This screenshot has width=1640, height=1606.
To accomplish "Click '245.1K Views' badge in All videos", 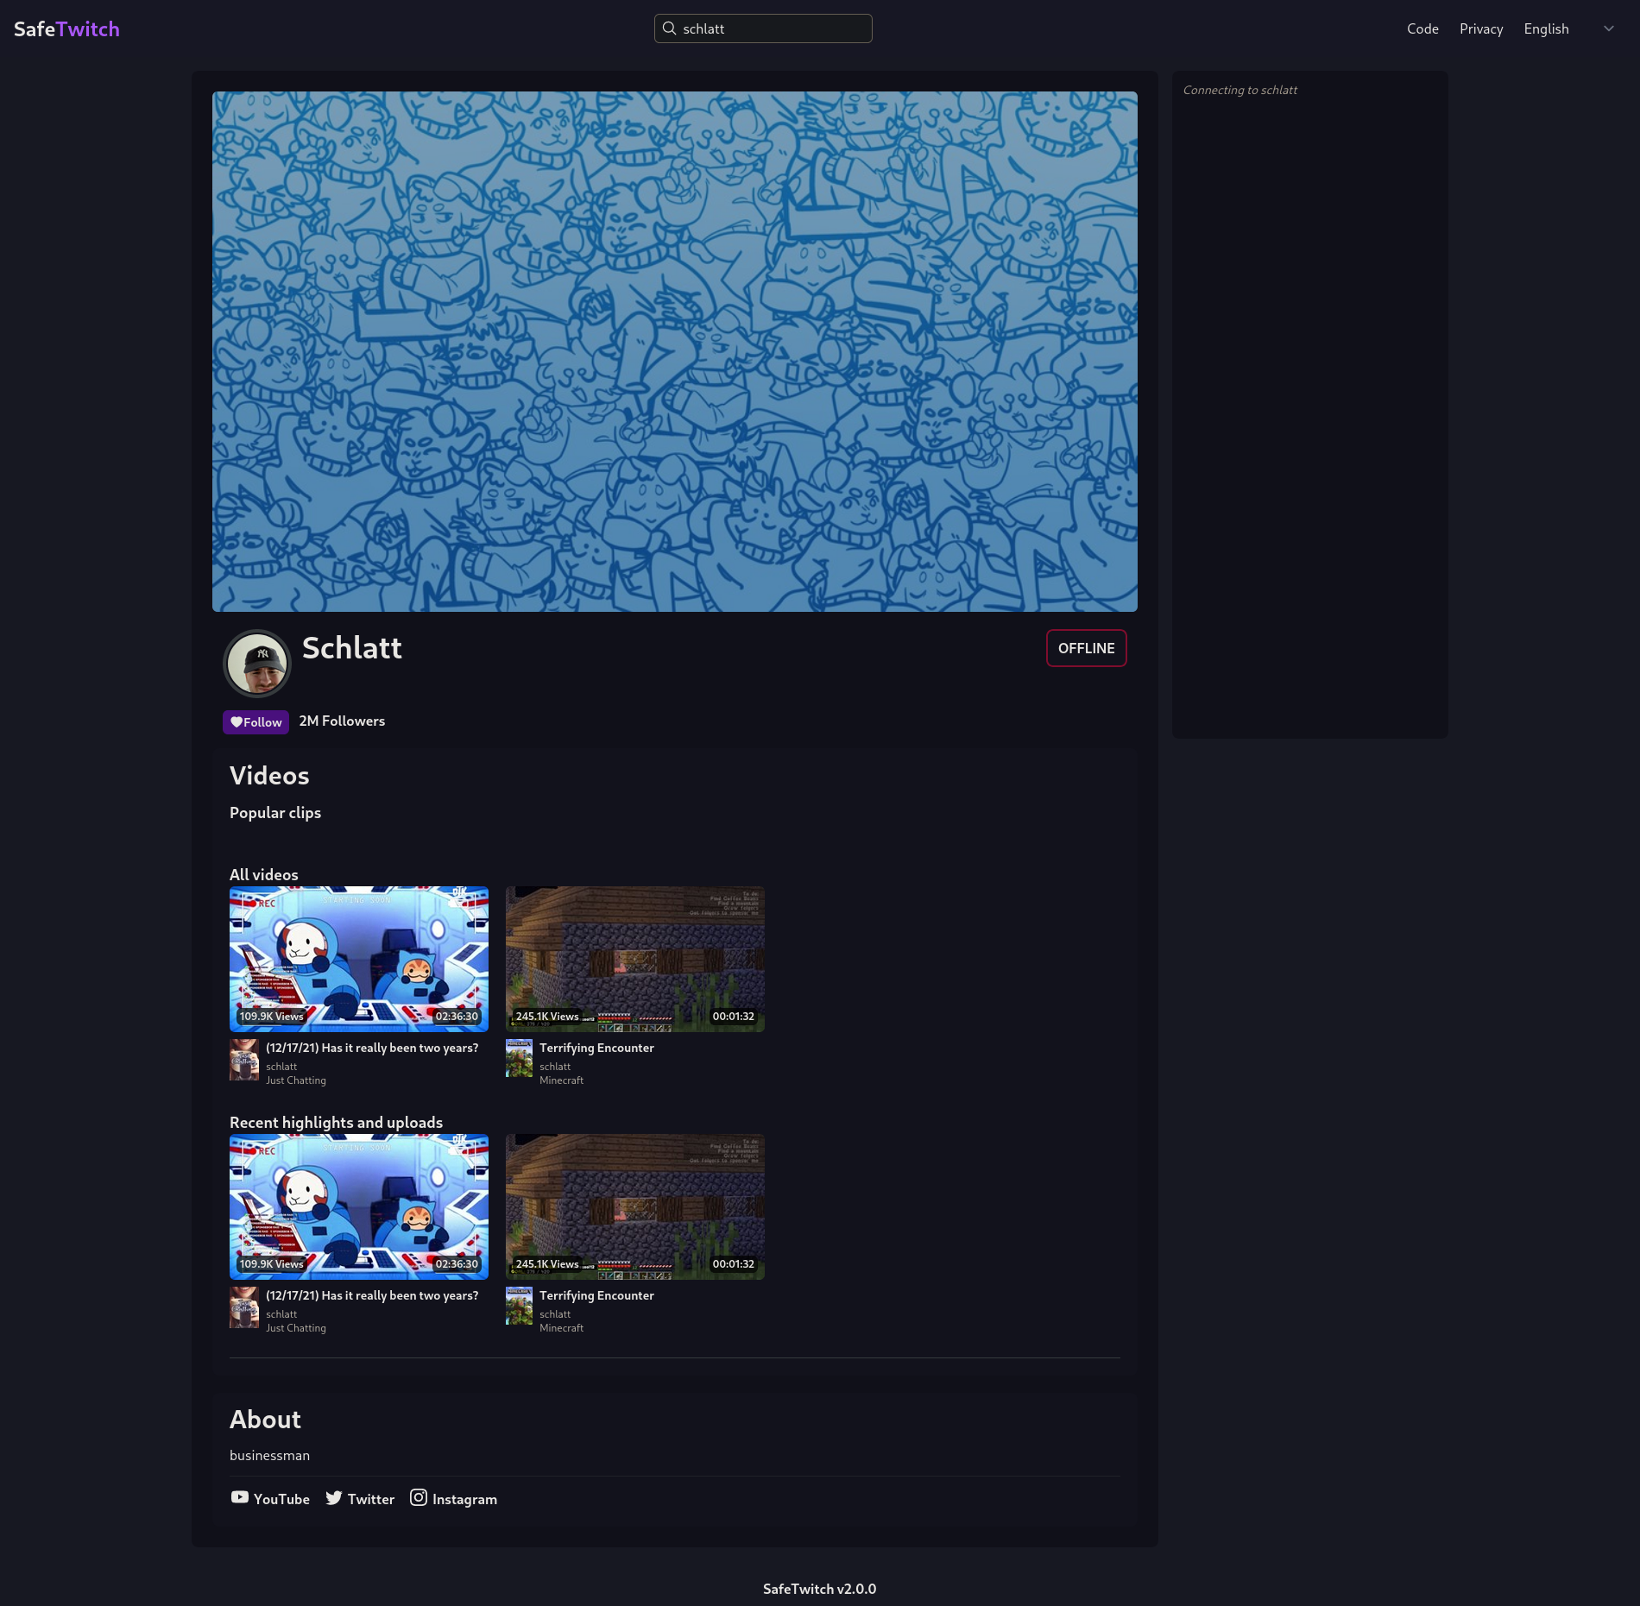I will [x=547, y=1017].
